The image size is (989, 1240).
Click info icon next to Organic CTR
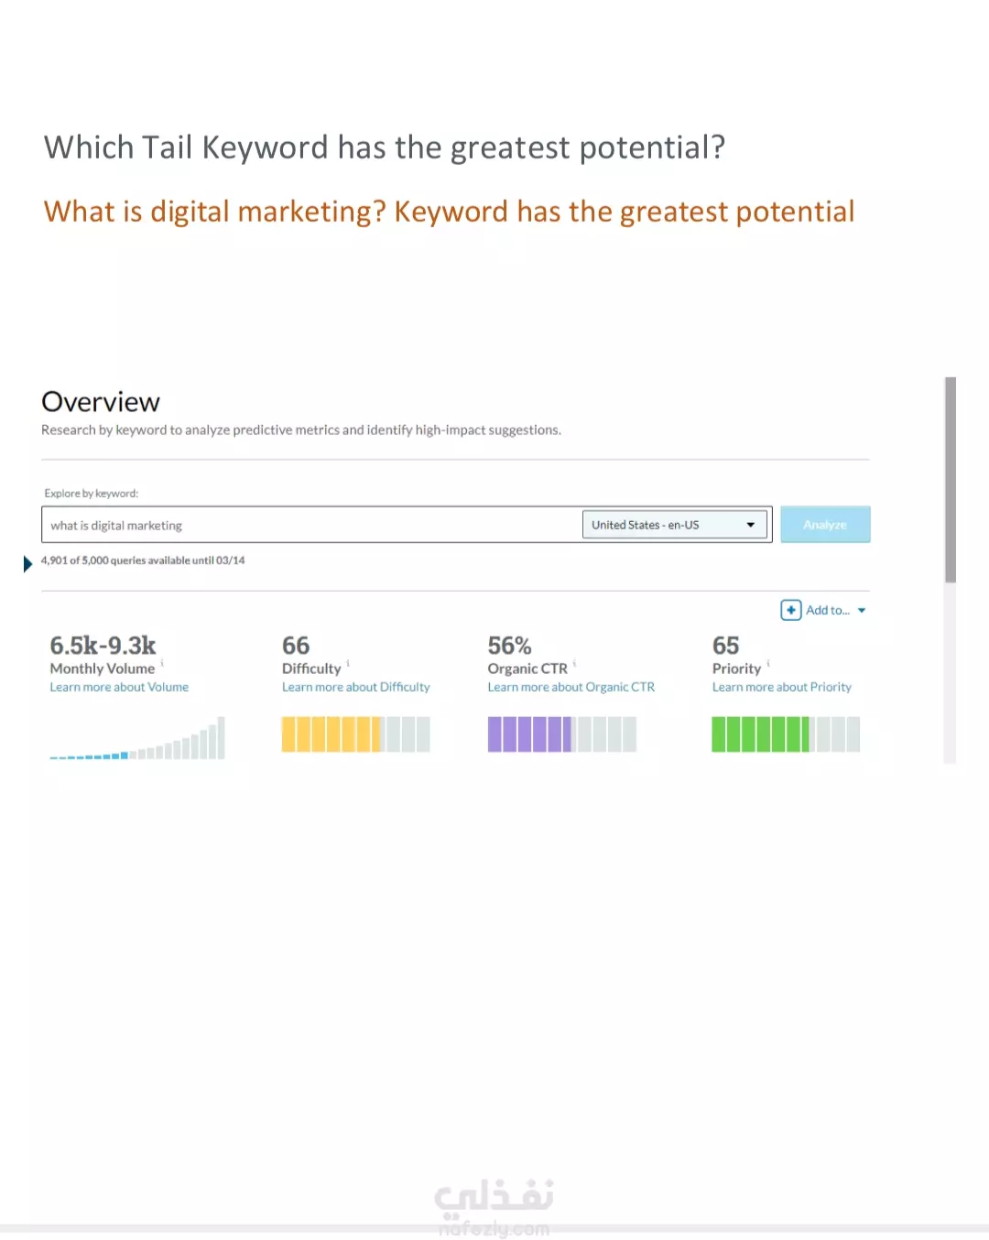tap(574, 663)
